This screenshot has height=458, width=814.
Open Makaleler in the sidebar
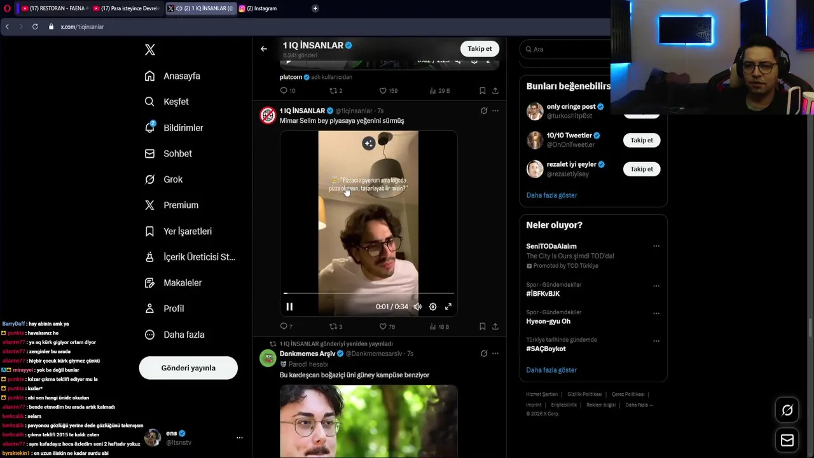point(173,282)
